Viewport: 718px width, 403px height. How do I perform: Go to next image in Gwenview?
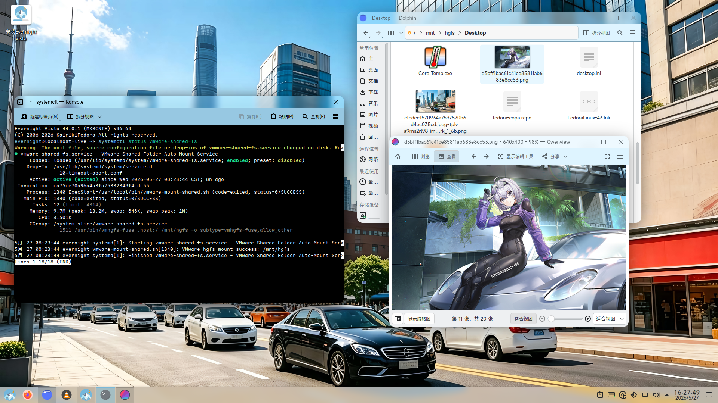click(487, 157)
